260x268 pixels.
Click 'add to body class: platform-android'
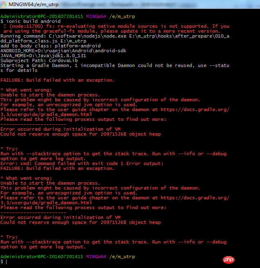50,46
